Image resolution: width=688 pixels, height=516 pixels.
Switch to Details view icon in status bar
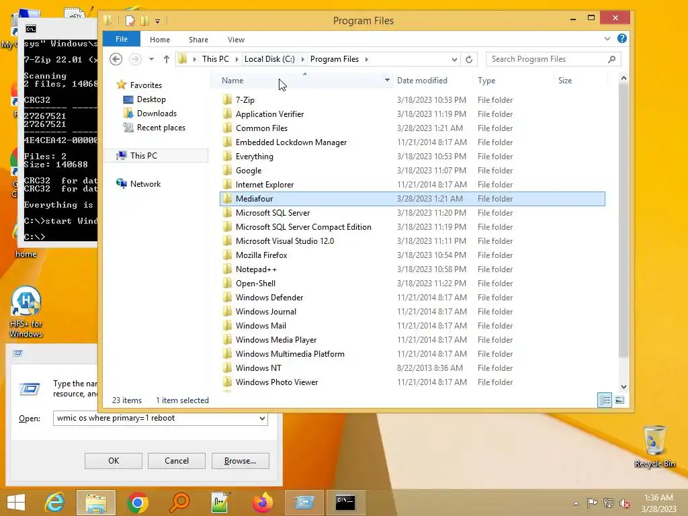(605, 400)
